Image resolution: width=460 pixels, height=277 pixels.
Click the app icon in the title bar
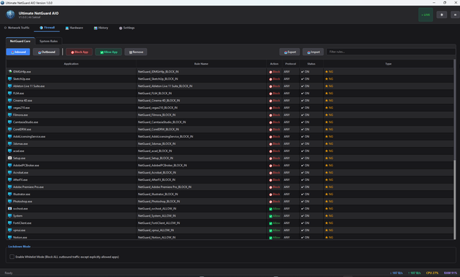2,3
